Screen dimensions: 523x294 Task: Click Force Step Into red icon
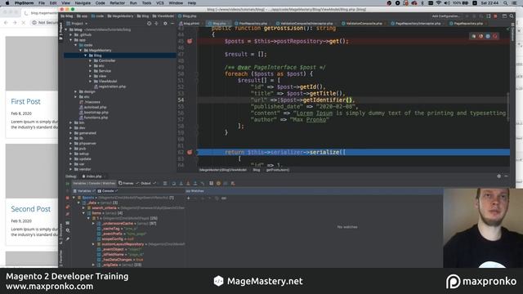[188, 183]
